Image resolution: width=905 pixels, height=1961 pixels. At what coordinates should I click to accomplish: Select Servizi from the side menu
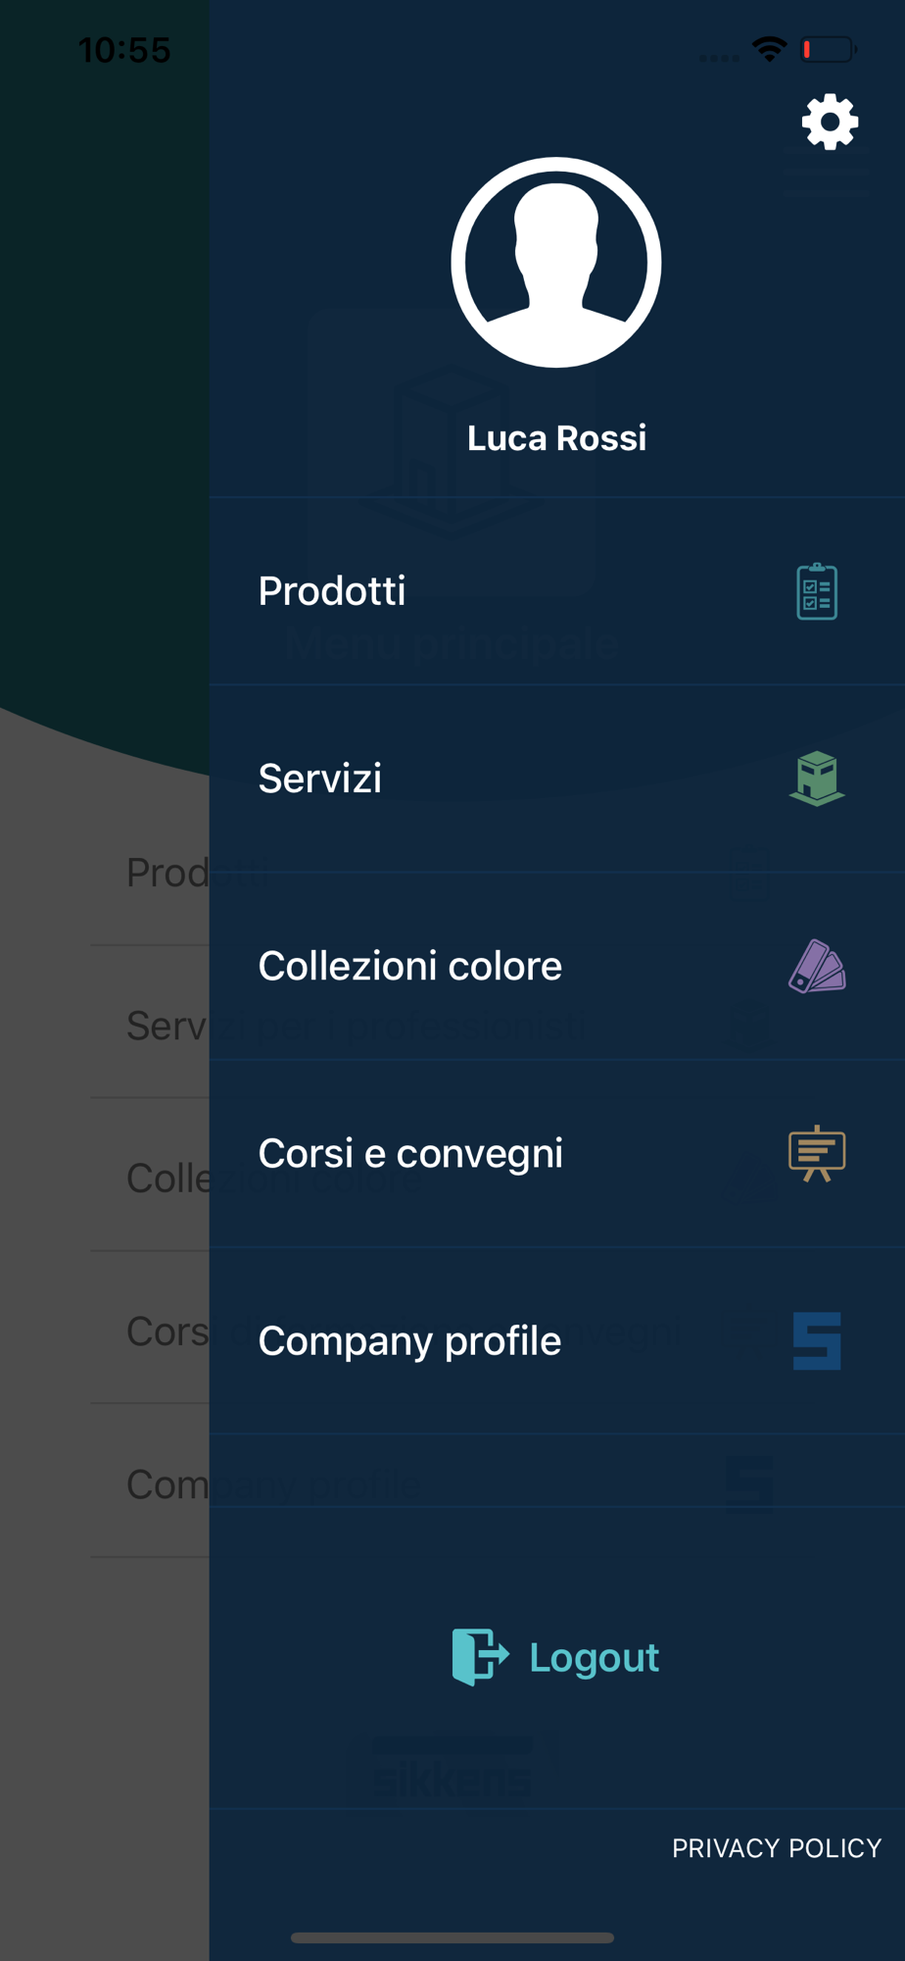320,779
